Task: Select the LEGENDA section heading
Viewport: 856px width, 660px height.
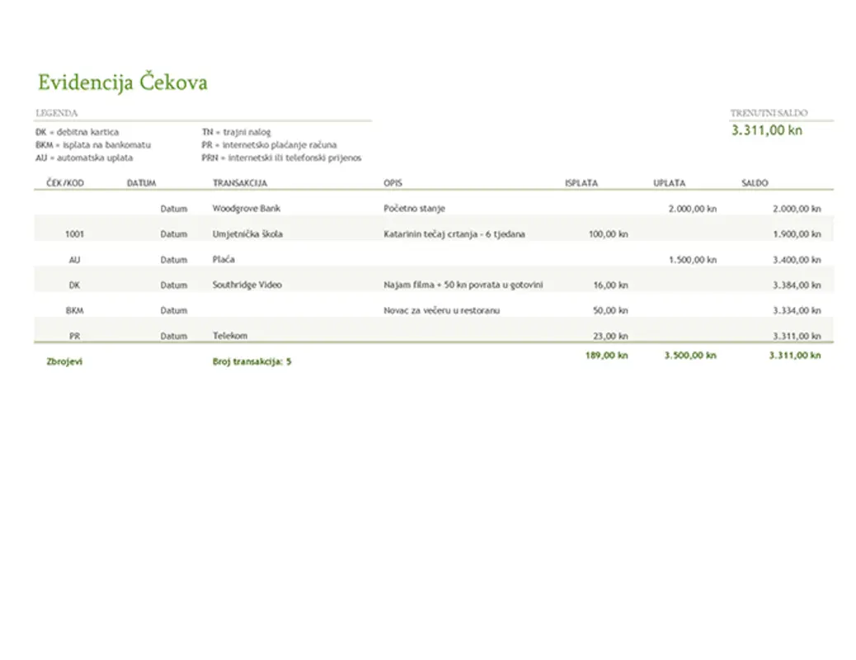Action: tap(57, 113)
